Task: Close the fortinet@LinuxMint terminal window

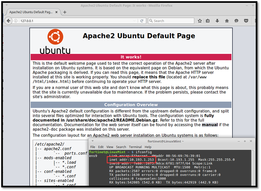Action: (251, 141)
